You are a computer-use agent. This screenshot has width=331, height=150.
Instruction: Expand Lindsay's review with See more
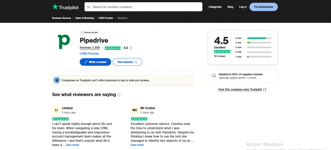[73, 145]
